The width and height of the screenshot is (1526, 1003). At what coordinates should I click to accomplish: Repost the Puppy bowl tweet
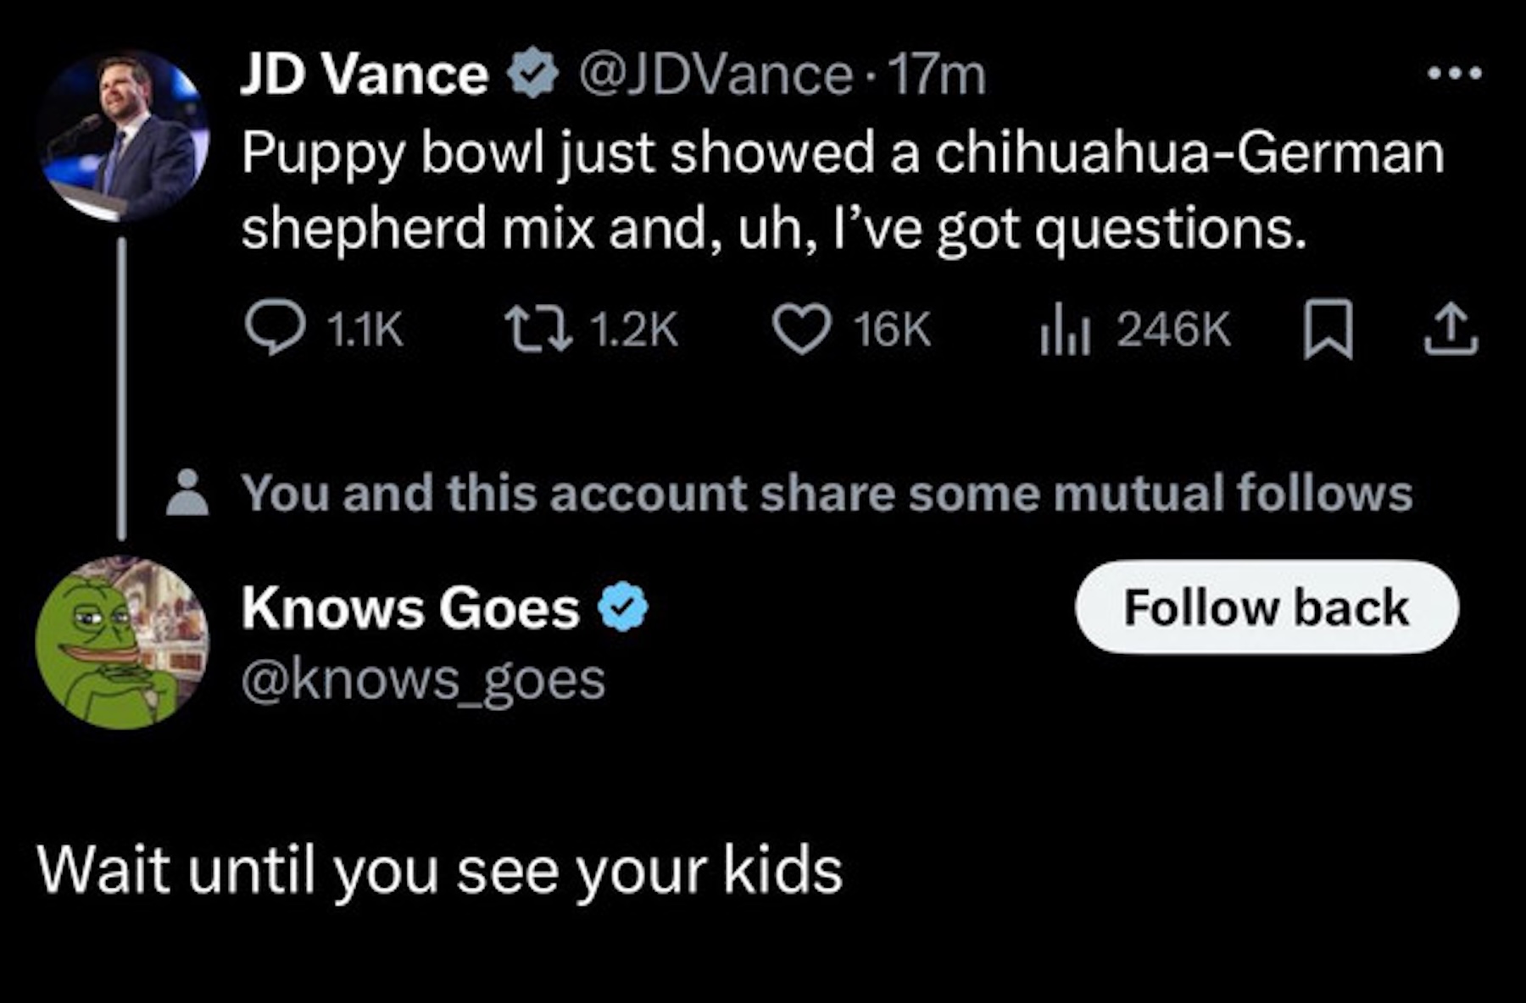[538, 329]
